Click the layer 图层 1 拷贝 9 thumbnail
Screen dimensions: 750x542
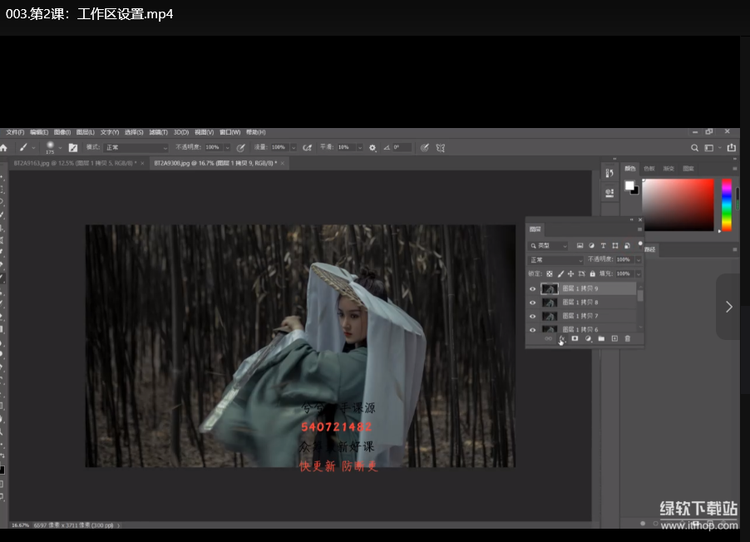(549, 288)
